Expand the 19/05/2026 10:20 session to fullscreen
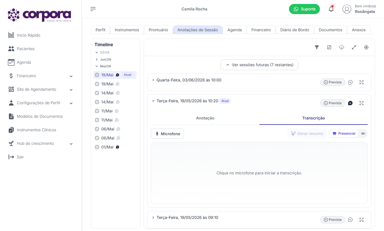 (x=362, y=103)
